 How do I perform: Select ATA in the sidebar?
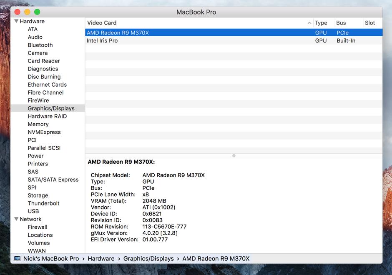pos(33,29)
